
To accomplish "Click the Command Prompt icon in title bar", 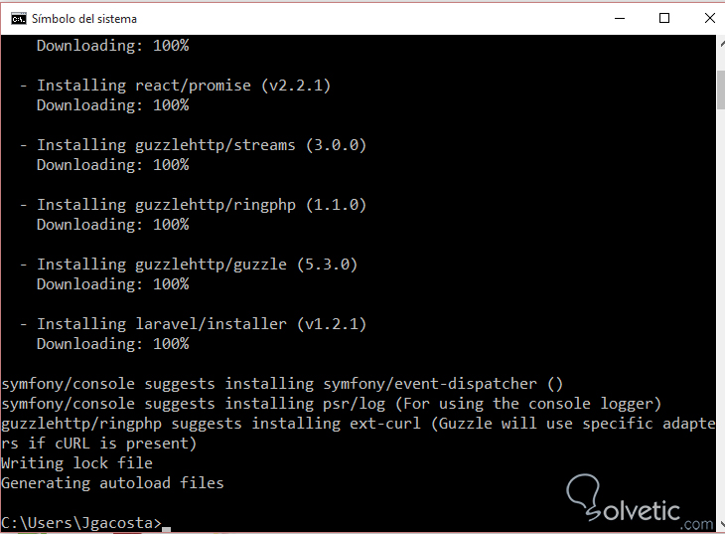I will coord(18,18).
